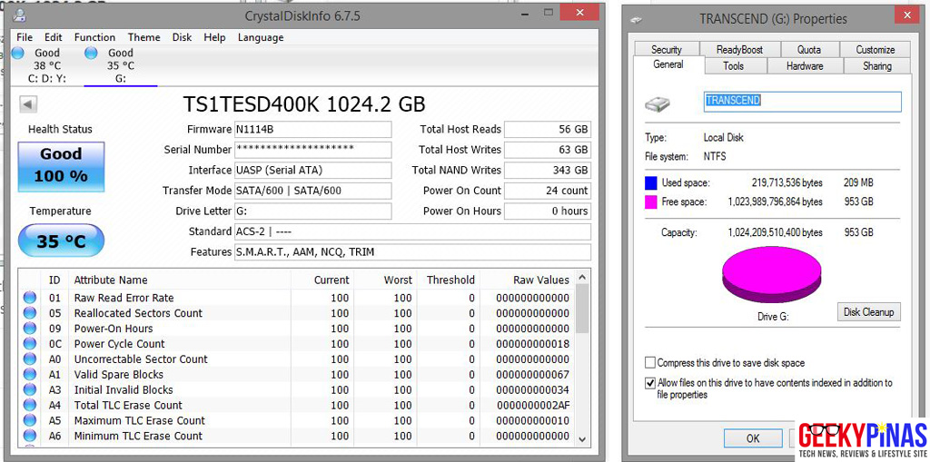The height and width of the screenshot is (462, 930).
Task: Open the Function menu
Action: click(x=94, y=37)
